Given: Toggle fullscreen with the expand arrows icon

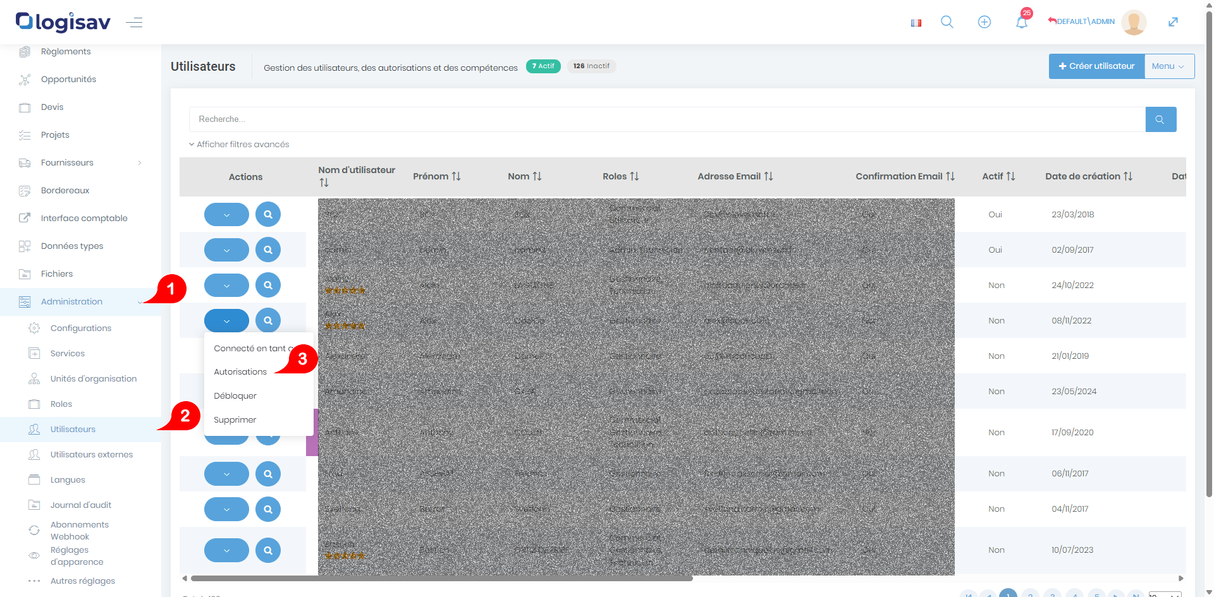Looking at the screenshot, I should (1173, 22).
